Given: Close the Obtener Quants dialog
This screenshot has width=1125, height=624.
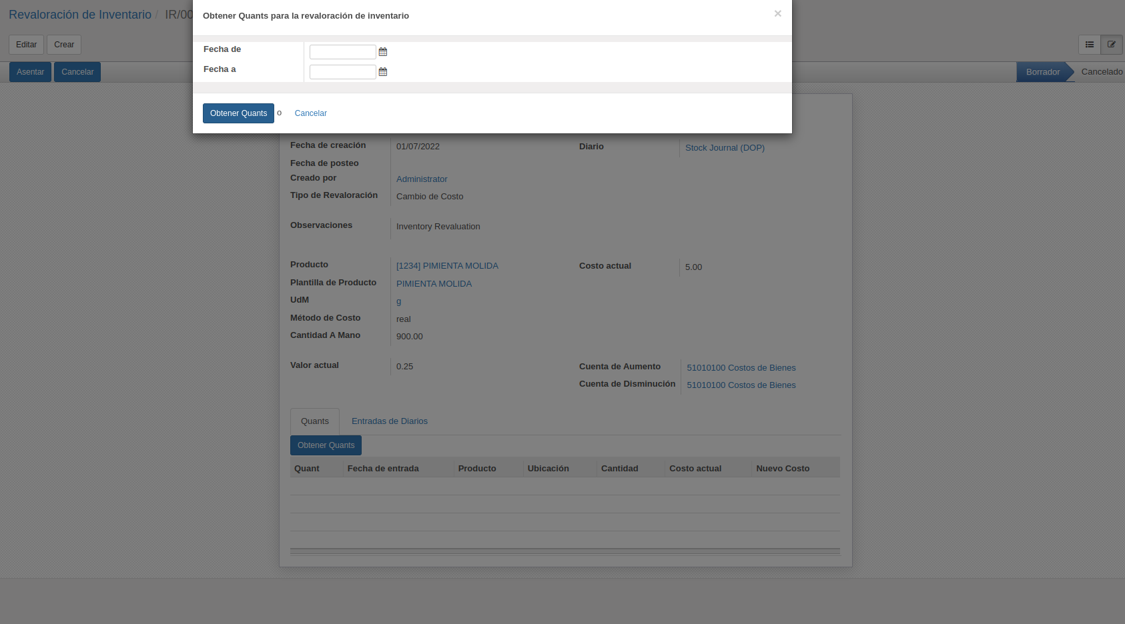Looking at the screenshot, I should [777, 13].
